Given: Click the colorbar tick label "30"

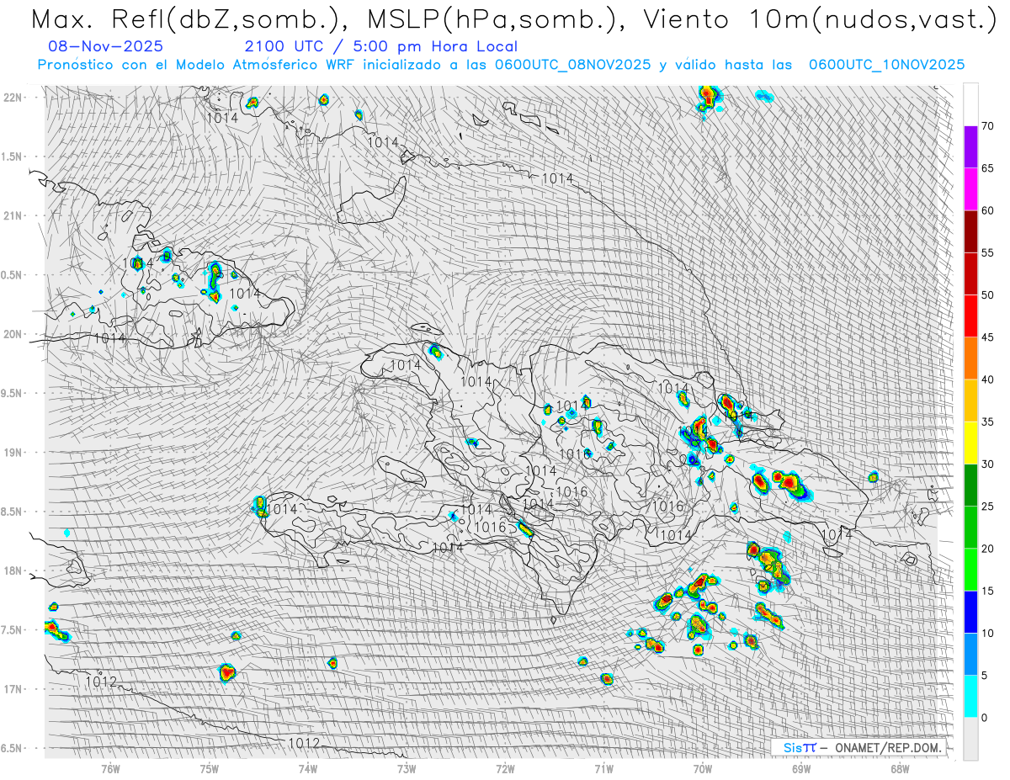Looking at the screenshot, I should coord(987,464).
